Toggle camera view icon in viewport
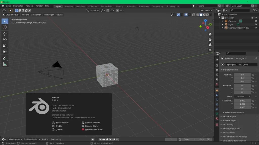Image resolution: width=259 pixels, height=145 pixels. (x=210, y=45)
